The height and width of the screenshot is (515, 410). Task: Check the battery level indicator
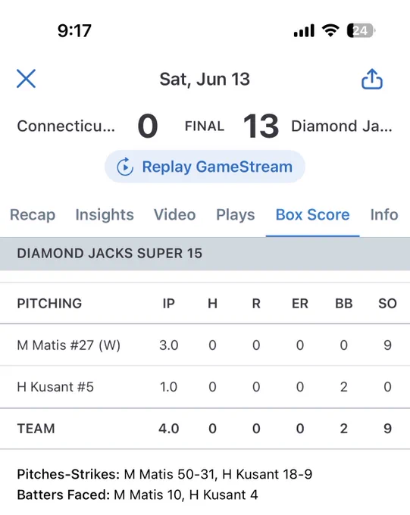[361, 31]
